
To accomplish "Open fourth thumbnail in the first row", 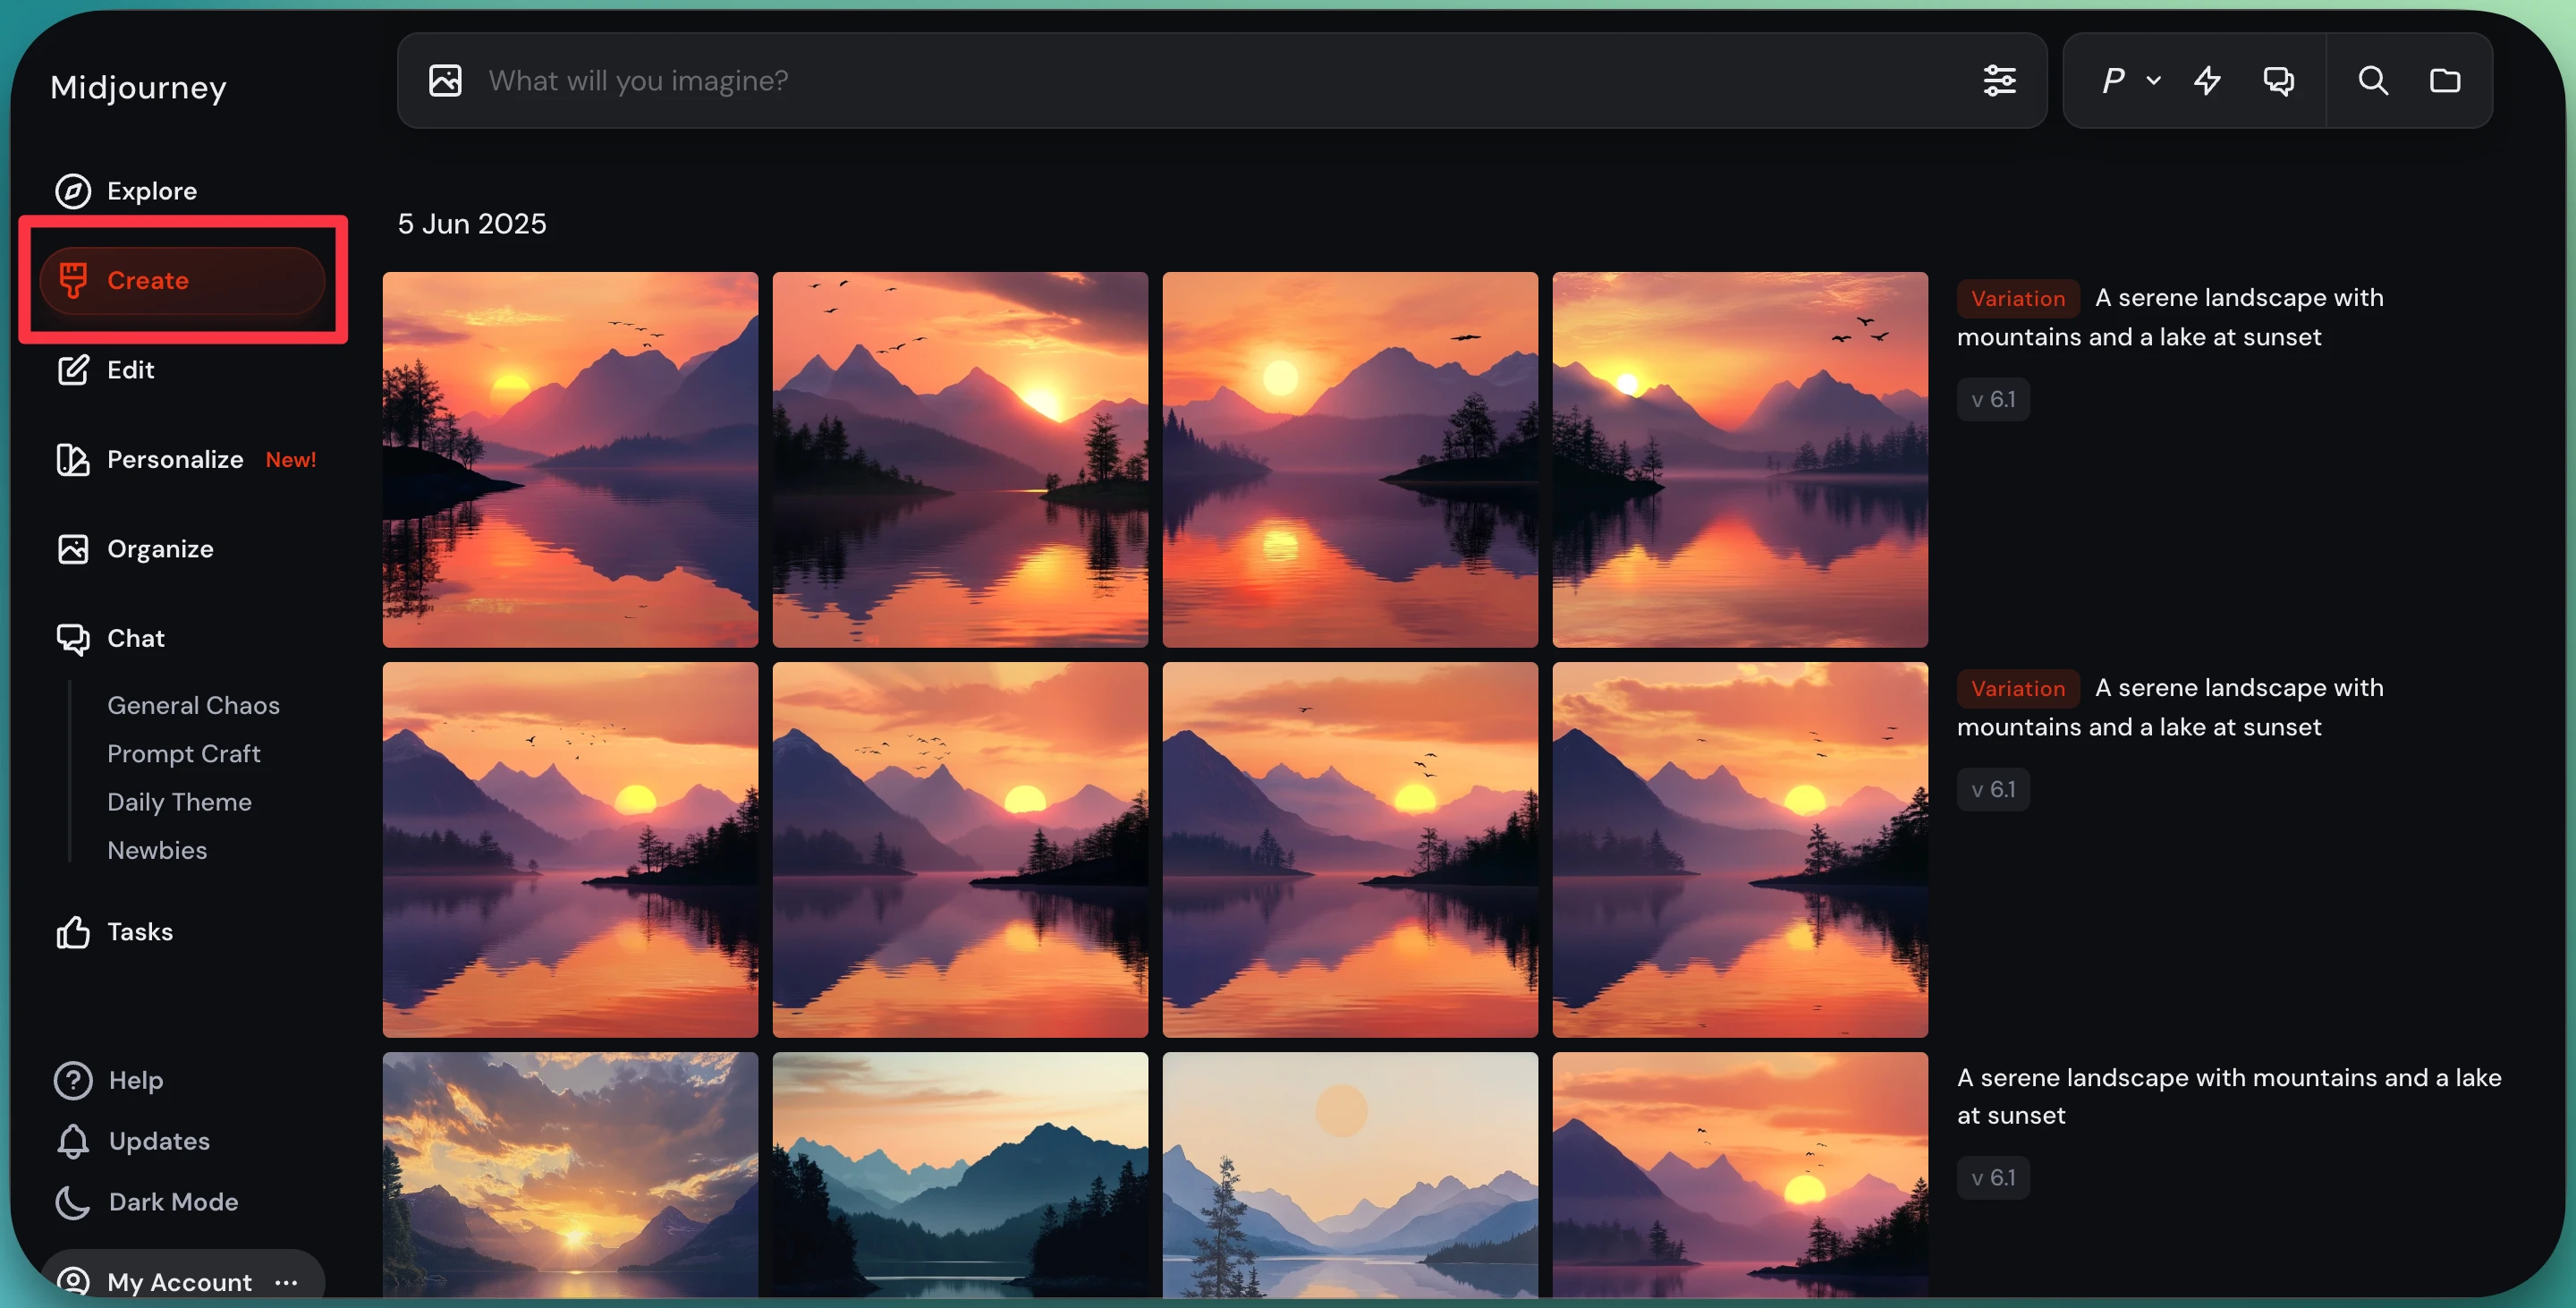I will click(x=1740, y=460).
